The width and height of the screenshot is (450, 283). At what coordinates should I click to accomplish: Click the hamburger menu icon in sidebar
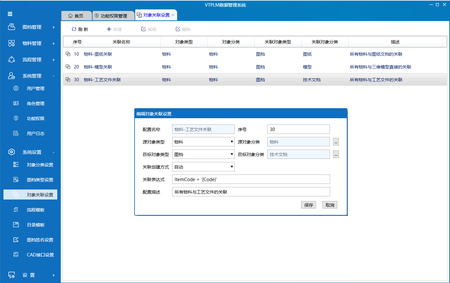(x=10, y=14)
